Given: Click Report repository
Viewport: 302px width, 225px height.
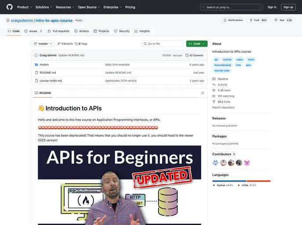Looking at the screenshot, I should 223,107.
